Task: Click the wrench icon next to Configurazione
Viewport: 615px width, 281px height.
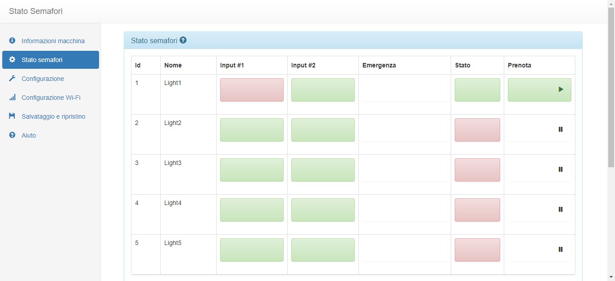Action: click(12, 79)
